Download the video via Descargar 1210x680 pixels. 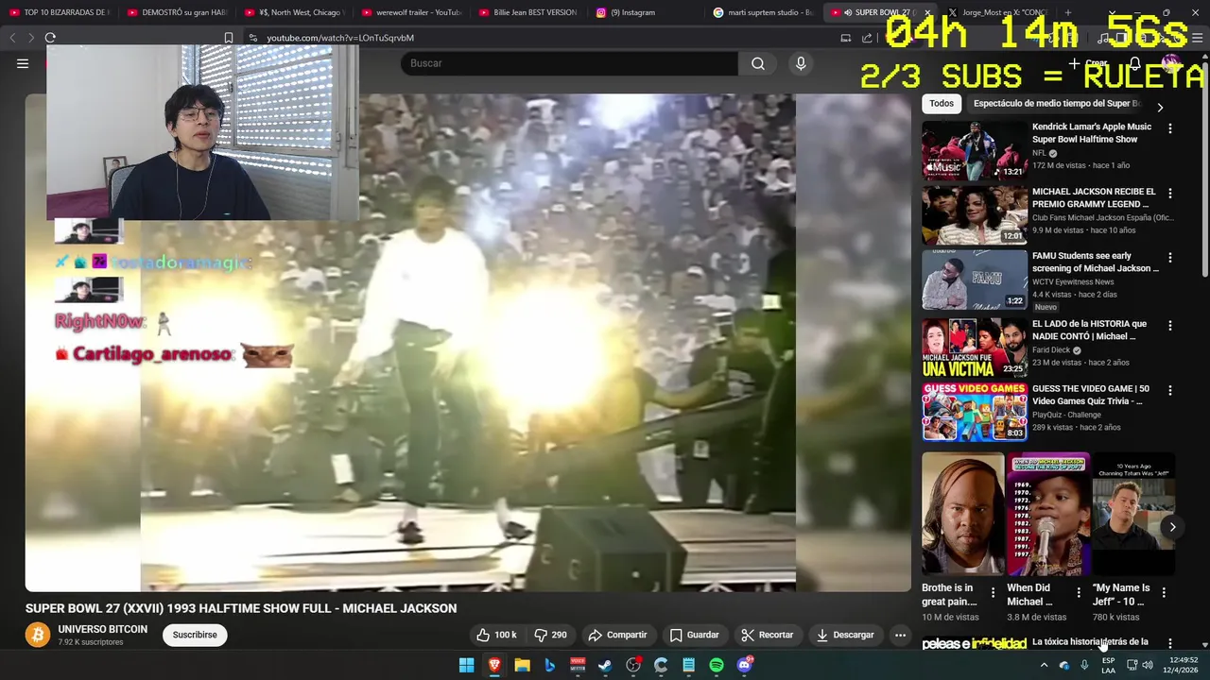(846, 635)
